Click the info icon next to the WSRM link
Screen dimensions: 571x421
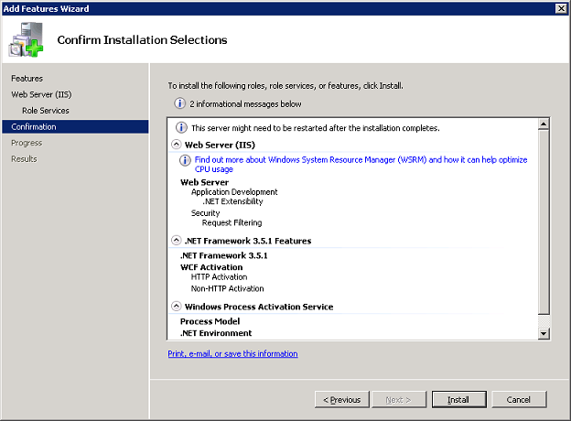(185, 160)
